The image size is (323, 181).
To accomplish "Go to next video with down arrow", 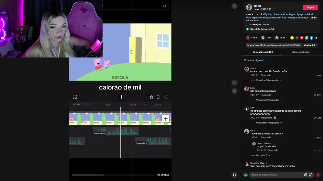I will (x=234, y=91).
